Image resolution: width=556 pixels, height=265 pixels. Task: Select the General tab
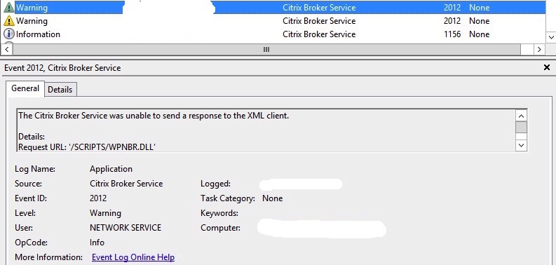point(25,88)
